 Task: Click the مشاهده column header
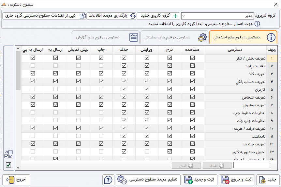point(192,50)
